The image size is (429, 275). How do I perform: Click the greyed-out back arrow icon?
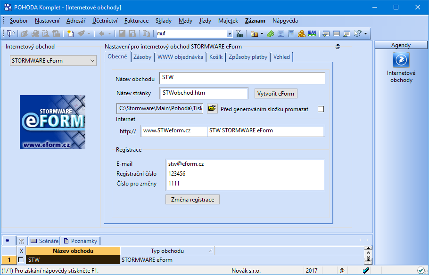101,33
